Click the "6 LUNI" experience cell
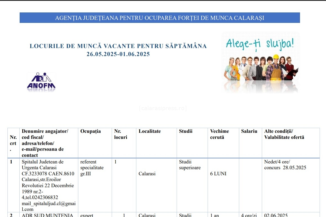This screenshot has width=326, height=217. (x=218, y=174)
